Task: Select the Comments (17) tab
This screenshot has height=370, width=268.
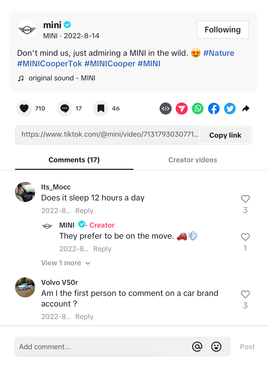Action: tap(74, 160)
